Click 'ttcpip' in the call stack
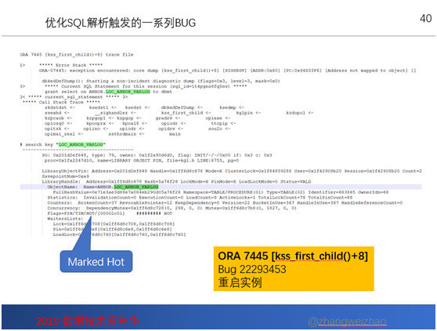The image size is (437, 331). point(219,124)
